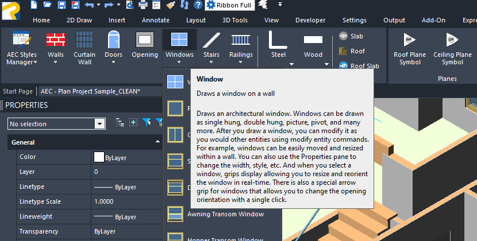Switch to the Annotate ribbon tab
Viewport: 477px width, 241px height.
tap(155, 20)
